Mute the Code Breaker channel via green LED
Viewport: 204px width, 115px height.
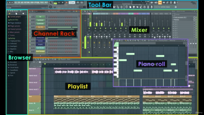pyautogui.click(x=30, y=48)
